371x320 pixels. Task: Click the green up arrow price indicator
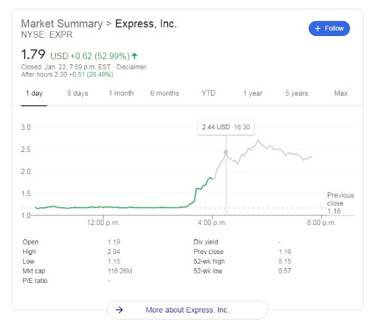point(135,56)
